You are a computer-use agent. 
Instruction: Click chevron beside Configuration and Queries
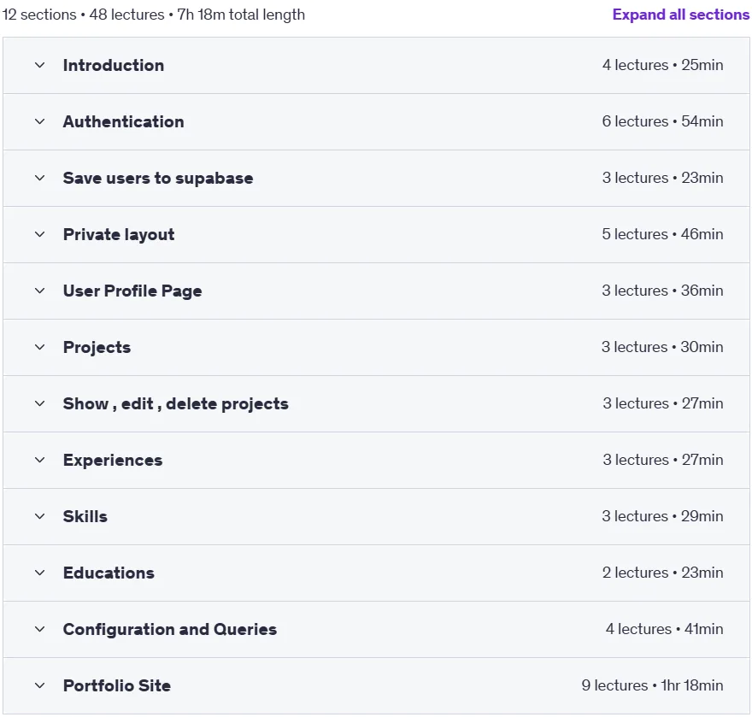click(x=40, y=629)
